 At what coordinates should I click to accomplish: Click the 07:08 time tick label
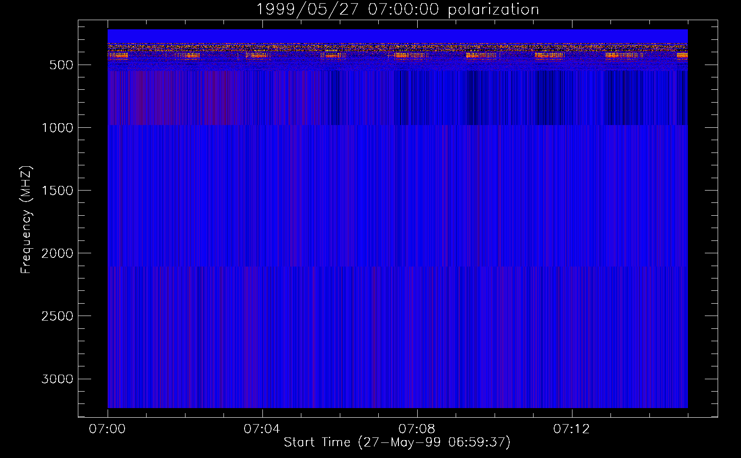click(417, 429)
